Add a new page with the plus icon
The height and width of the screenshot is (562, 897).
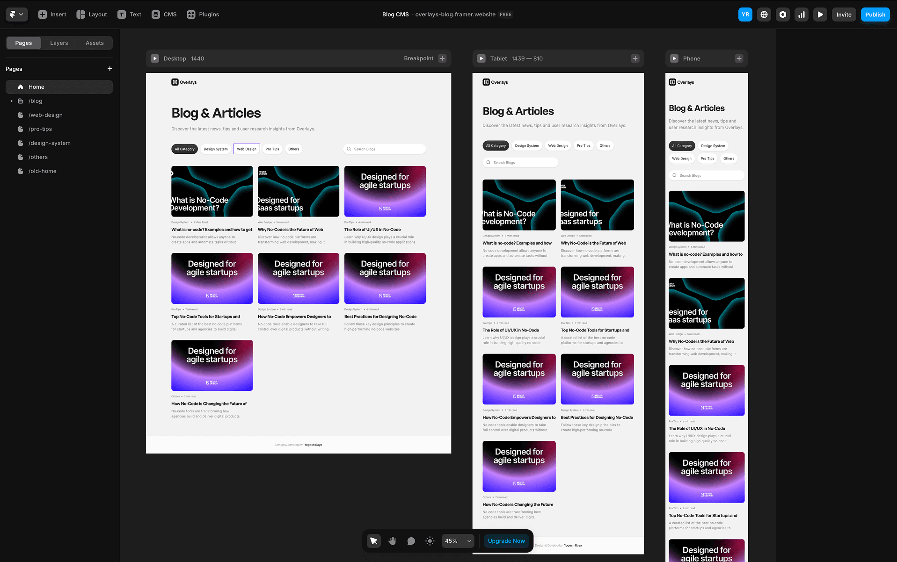110,69
